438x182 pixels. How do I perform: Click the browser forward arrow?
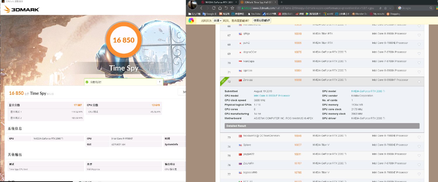pos(208,8)
